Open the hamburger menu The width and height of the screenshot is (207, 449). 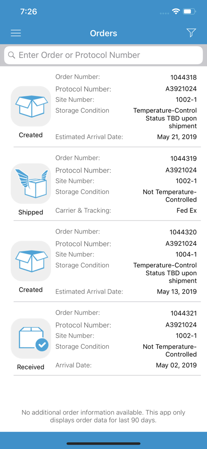16,33
